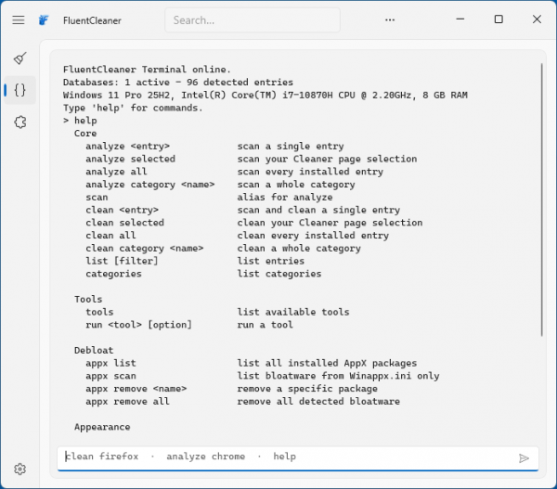The height and width of the screenshot is (489, 557).
Task: Click the 'Core' section heading
Action: [85, 134]
